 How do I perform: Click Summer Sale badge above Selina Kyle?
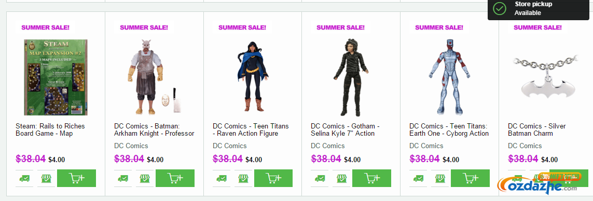(340, 27)
